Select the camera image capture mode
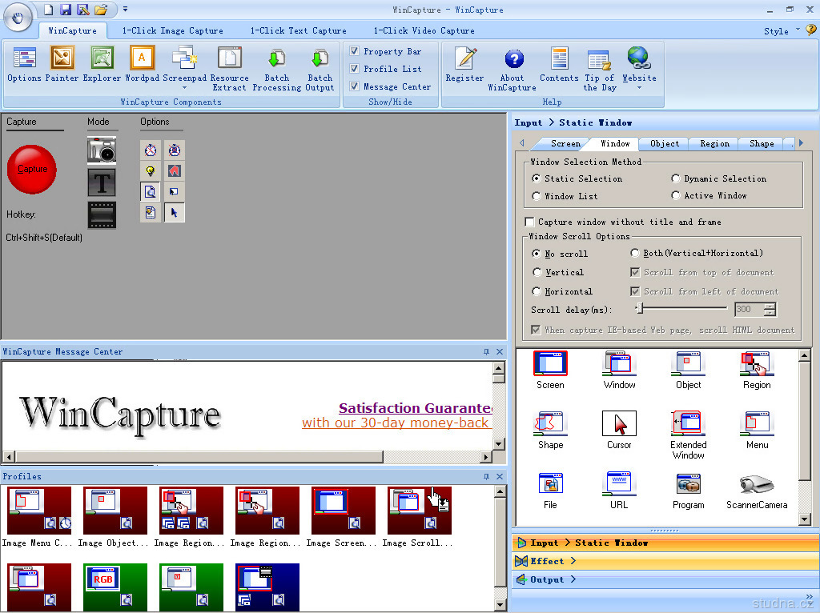This screenshot has width=820, height=613. pos(102,150)
